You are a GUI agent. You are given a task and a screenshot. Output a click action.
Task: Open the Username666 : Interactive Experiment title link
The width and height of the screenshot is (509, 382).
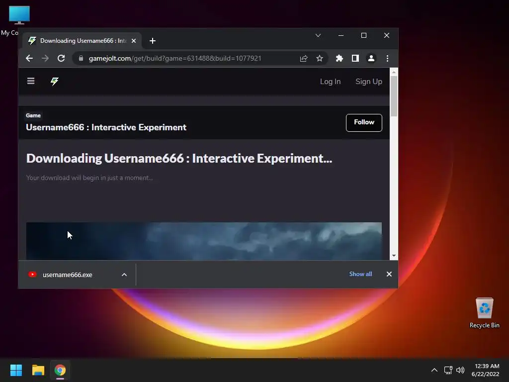pyautogui.click(x=106, y=127)
